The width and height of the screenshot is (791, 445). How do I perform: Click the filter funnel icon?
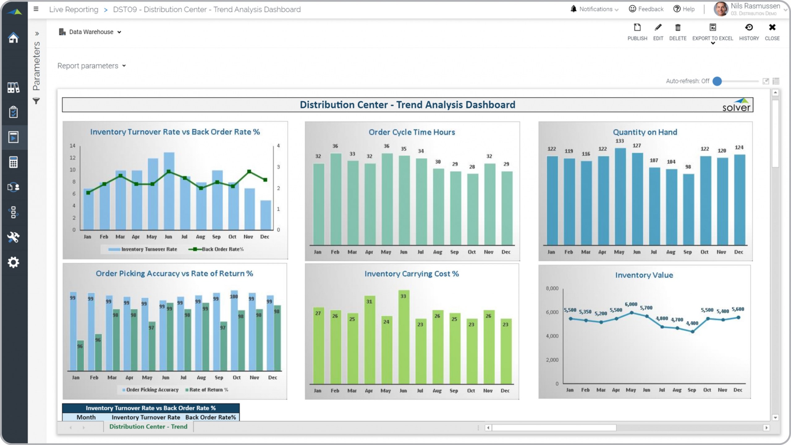[36, 101]
